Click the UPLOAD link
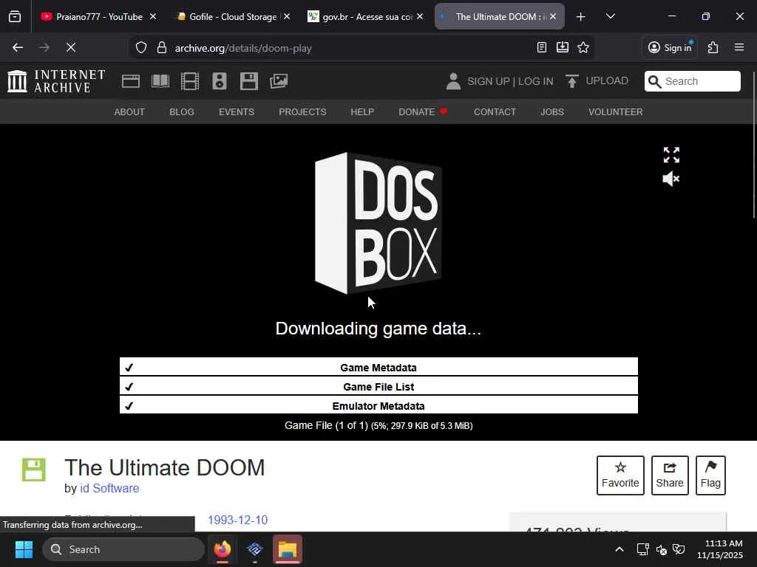Screen dimensions: 757x567 [607, 80]
